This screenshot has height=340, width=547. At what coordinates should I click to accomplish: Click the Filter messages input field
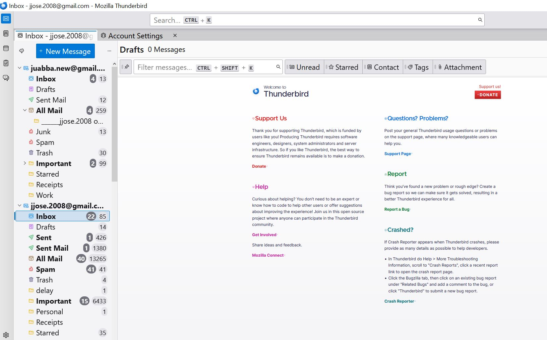(x=208, y=67)
